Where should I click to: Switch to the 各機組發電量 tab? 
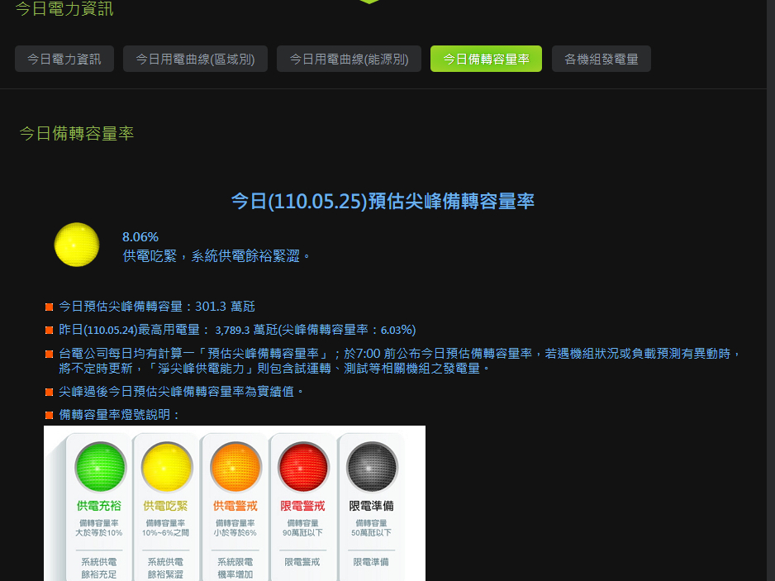[x=601, y=58]
